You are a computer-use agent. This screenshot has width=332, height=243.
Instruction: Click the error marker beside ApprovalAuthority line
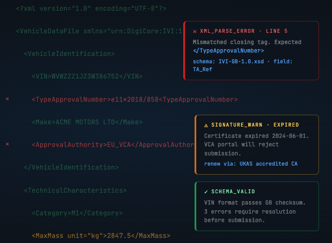(7, 144)
